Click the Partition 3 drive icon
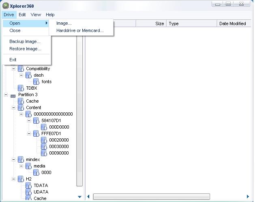The width and height of the screenshot is (255, 202). pyautogui.click(x=13, y=96)
